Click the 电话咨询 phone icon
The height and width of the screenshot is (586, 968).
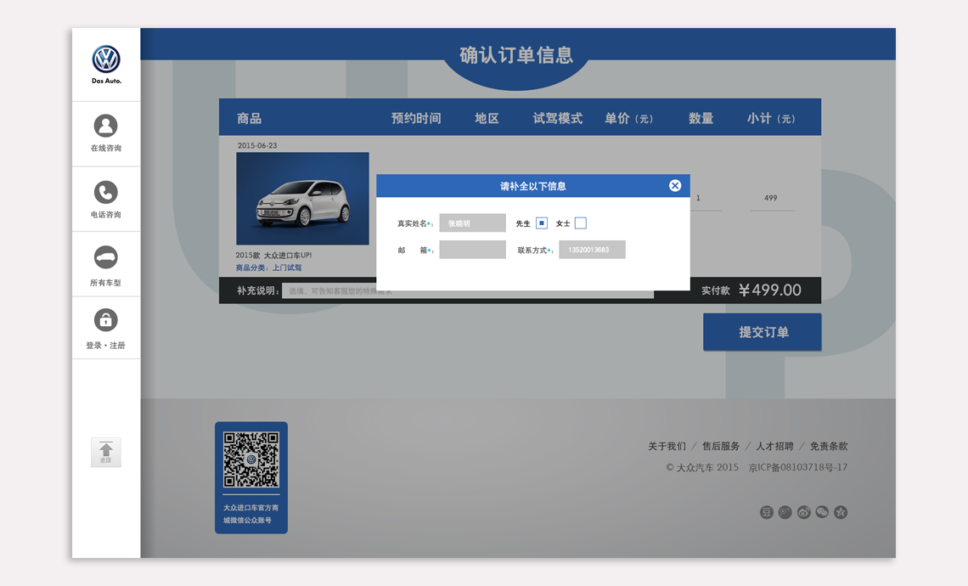(105, 192)
